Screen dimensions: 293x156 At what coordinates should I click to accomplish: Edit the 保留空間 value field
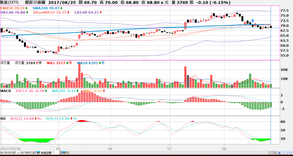pyautogui.click(x=55, y=152)
